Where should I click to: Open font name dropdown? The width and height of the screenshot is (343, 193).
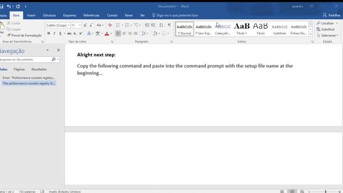click(69, 25)
